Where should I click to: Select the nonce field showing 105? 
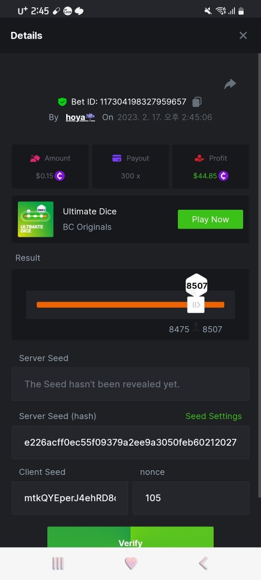pos(191,498)
